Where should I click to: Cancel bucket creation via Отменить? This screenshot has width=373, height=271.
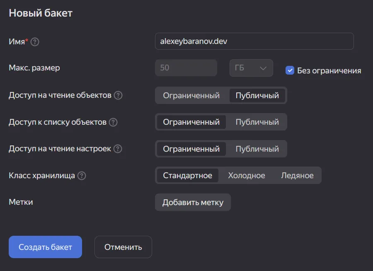(x=123, y=247)
